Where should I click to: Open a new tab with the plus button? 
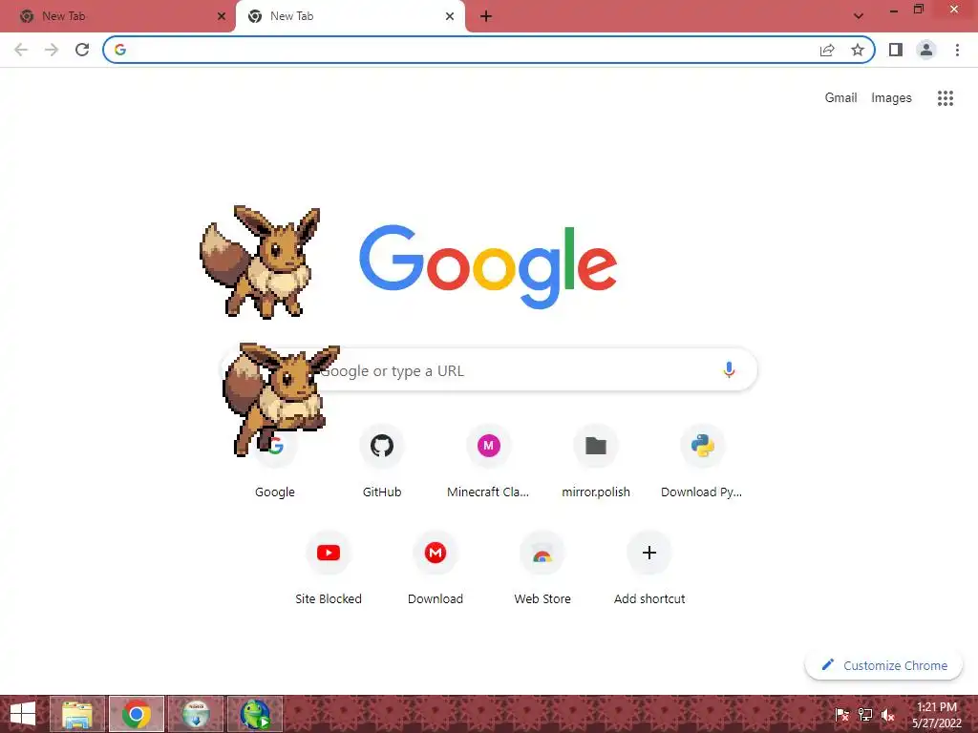[486, 16]
